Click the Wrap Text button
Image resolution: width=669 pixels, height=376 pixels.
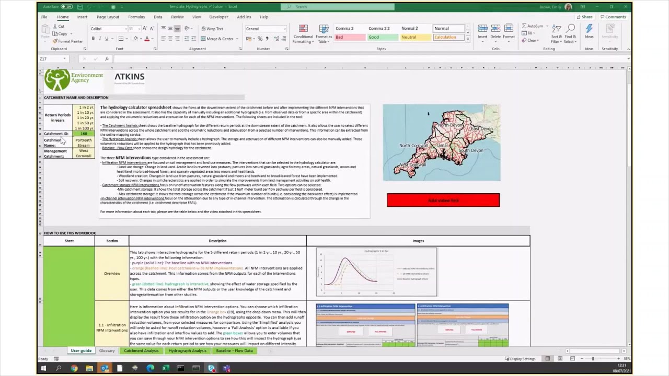[x=212, y=29]
